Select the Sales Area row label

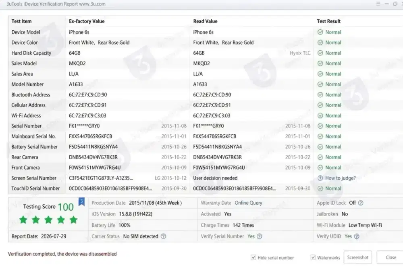click(x=22, y=74)
